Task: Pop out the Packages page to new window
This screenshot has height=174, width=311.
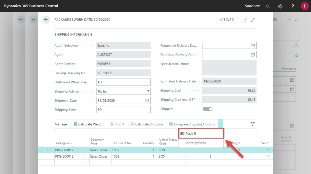Action: (245, 19)
